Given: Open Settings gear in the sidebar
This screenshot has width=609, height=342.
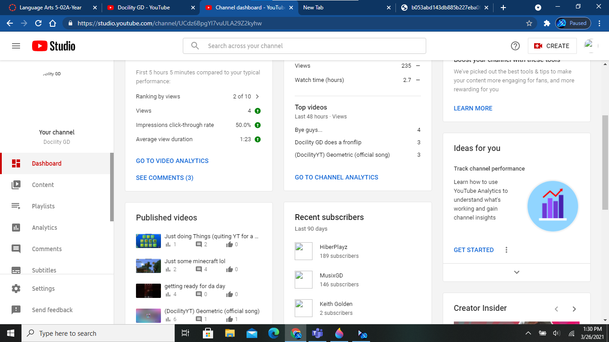Looking at the screenshot, I should click(43, 289).
